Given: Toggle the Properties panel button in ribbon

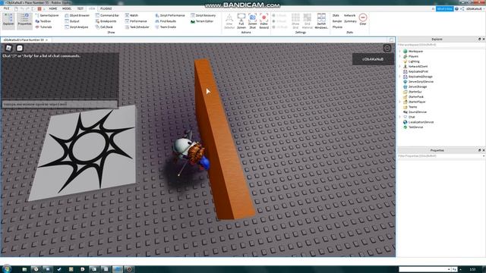Looking at the screenshot, I should point(24,20).
